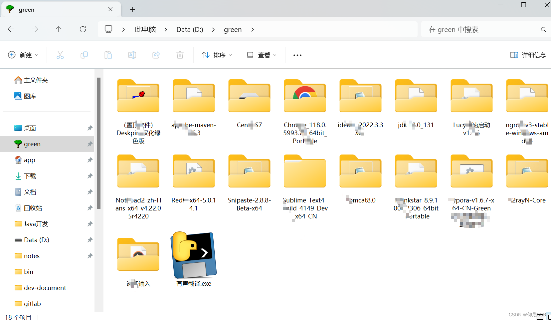The width and height of the screenshot is (551, 320).
Task: Select the Redis x64-5.0.14.1 folder
Action: 194,171
